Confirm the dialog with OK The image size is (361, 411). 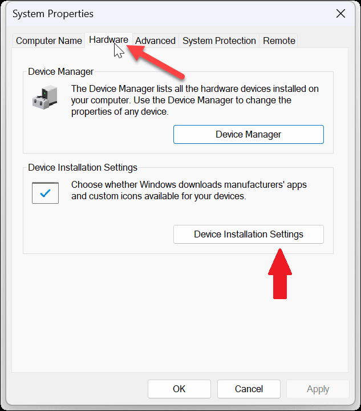[x=179, y=389]
